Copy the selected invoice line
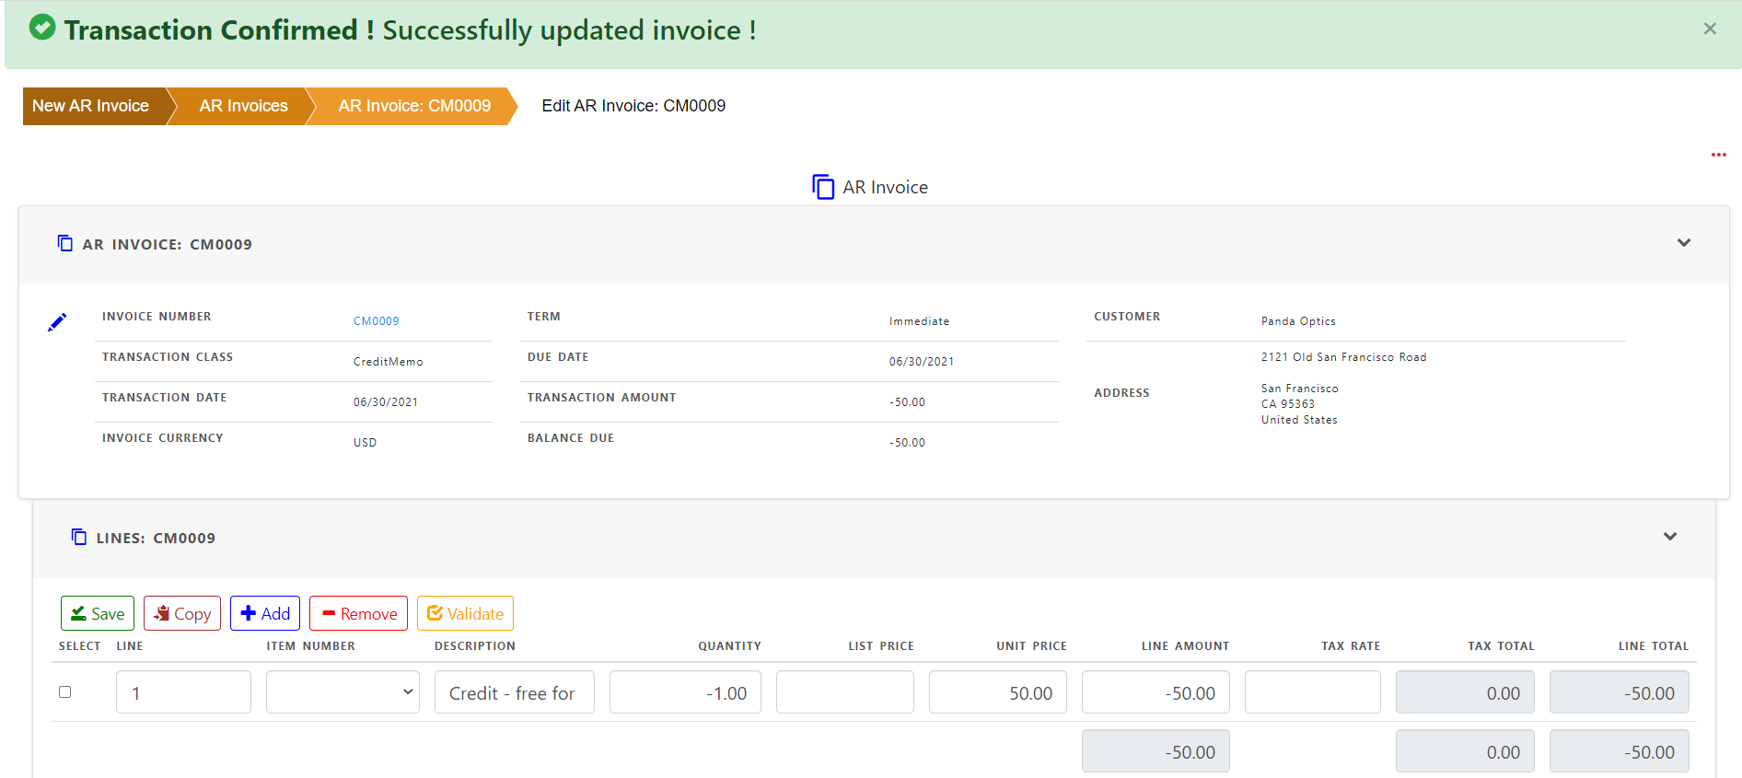The height and width of the screenshot is (778, 1742). click(182, 613)
